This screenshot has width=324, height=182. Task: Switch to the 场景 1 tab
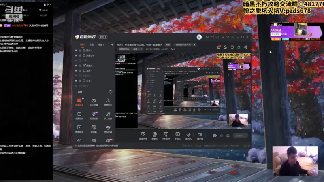(101, 44)
